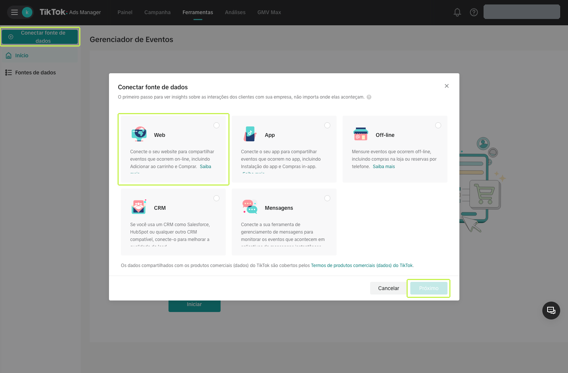
Task: Click the Próximo button
Action: click(429, 288)
